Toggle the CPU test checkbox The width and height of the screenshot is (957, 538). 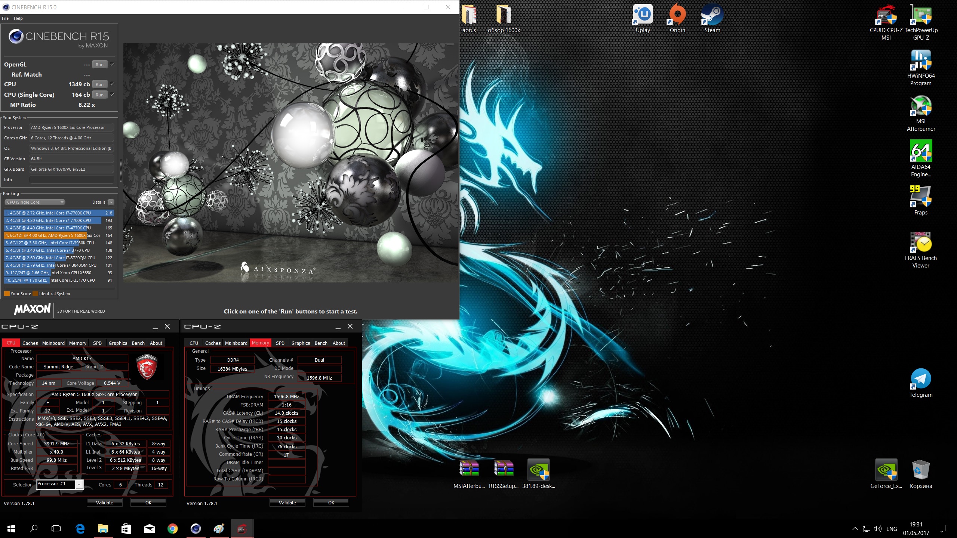pos(112,84)
